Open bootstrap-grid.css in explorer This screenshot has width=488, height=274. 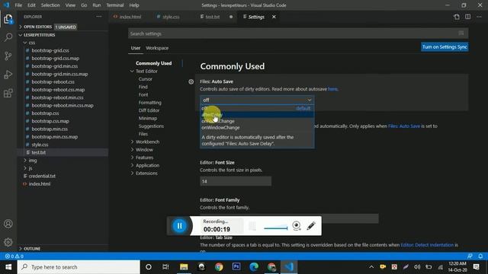pos(50,50)
